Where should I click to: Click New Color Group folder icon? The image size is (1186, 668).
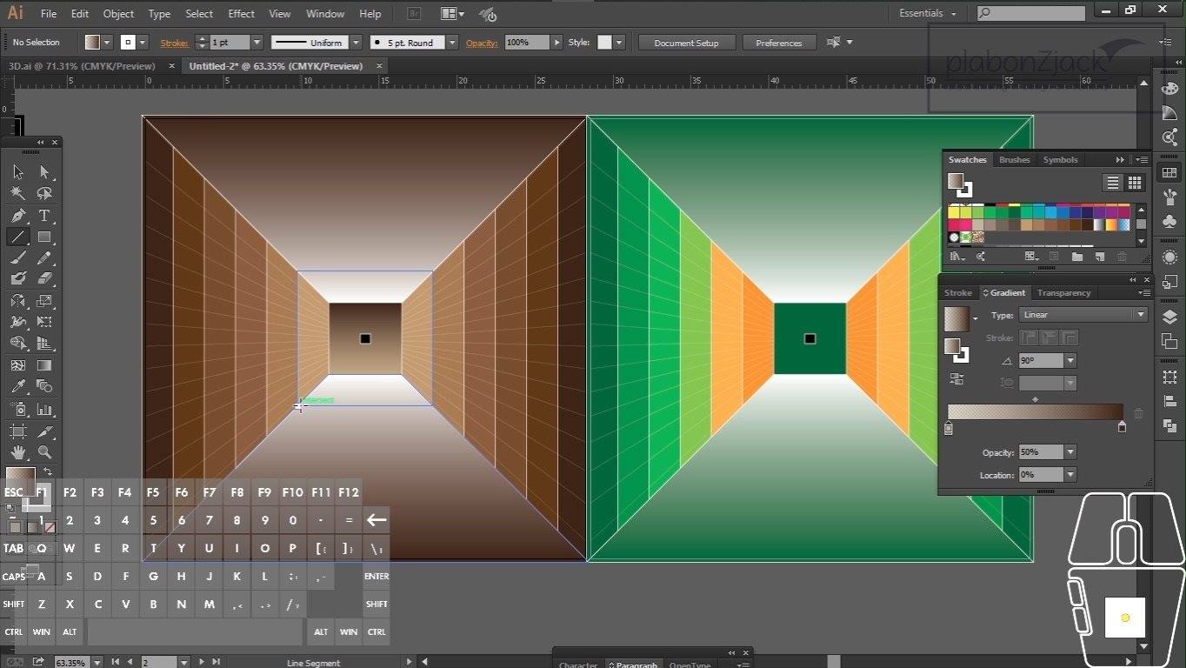[1077, 257]
